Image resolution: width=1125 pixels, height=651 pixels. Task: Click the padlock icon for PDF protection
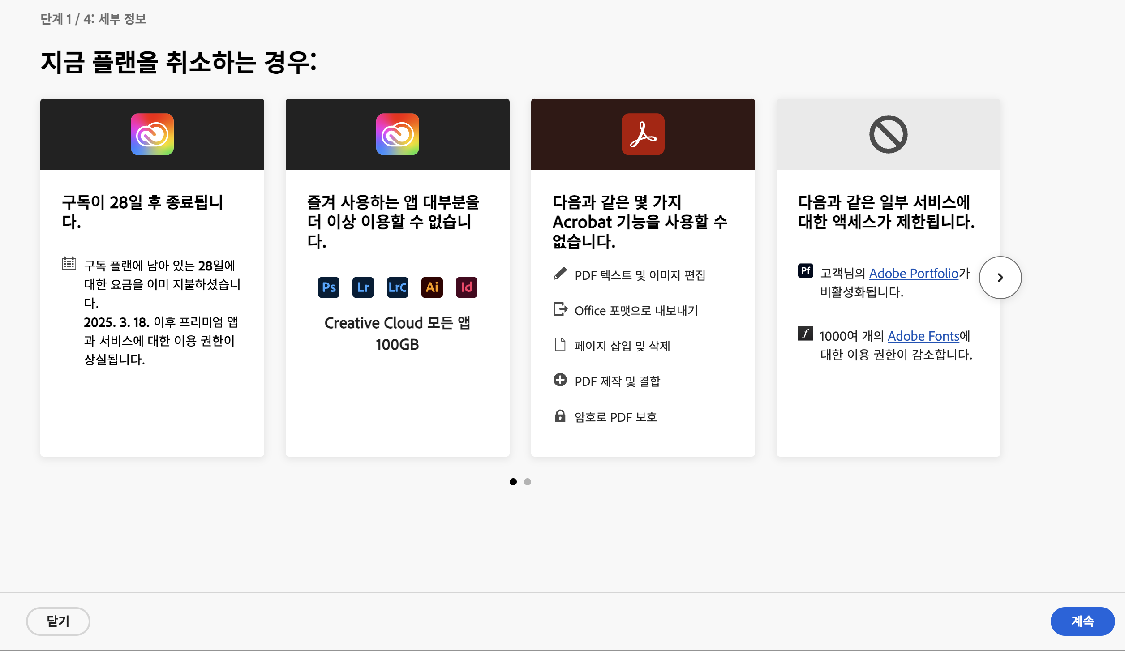[560, 416]
